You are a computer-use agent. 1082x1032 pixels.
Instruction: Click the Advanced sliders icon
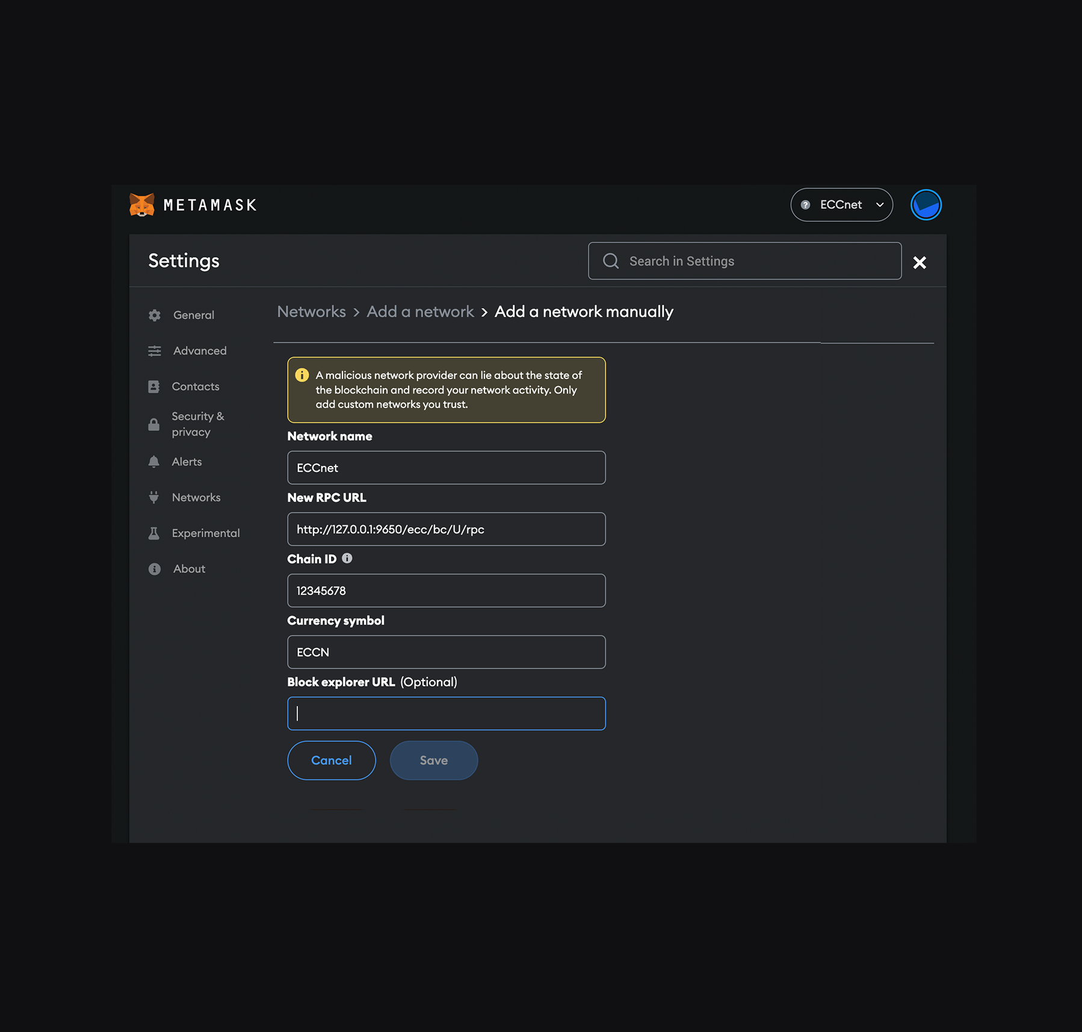pos(155,350)
